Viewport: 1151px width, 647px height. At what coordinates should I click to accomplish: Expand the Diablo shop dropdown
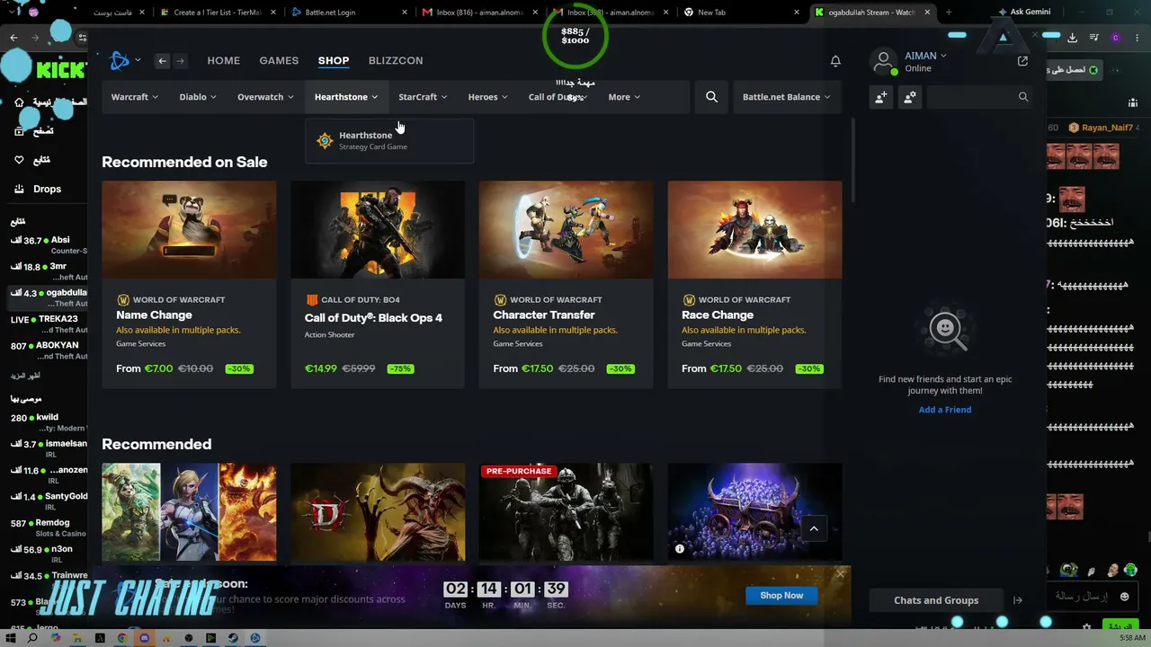click(198, 97)
